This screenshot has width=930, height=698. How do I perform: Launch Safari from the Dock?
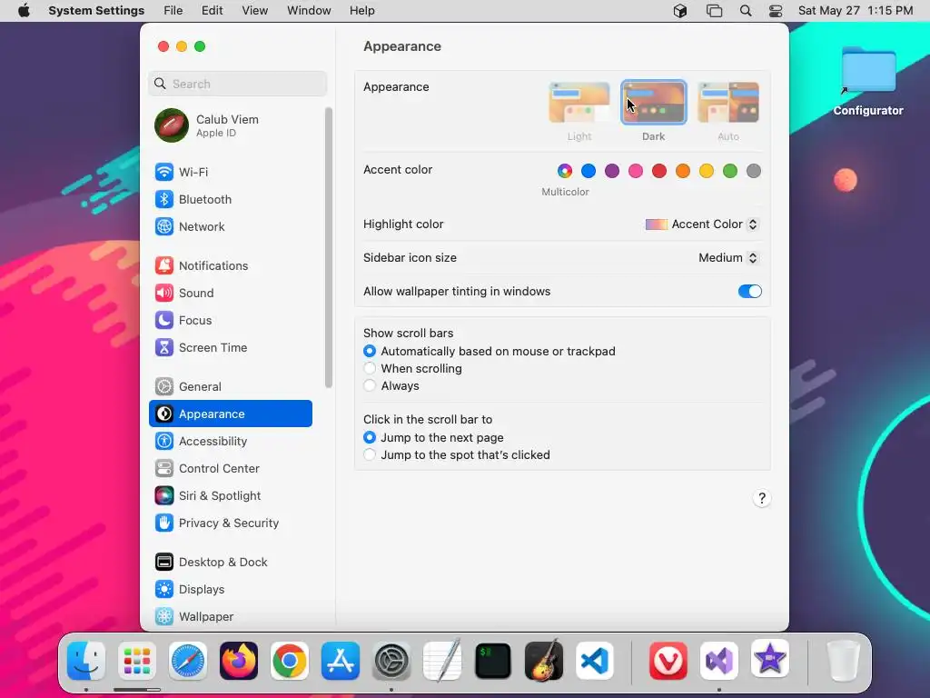pyautogui.click(x=188, y=661)
